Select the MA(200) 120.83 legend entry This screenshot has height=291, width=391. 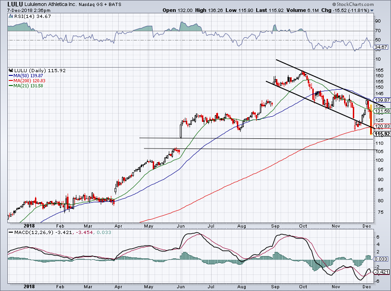[x=27, y=80]
